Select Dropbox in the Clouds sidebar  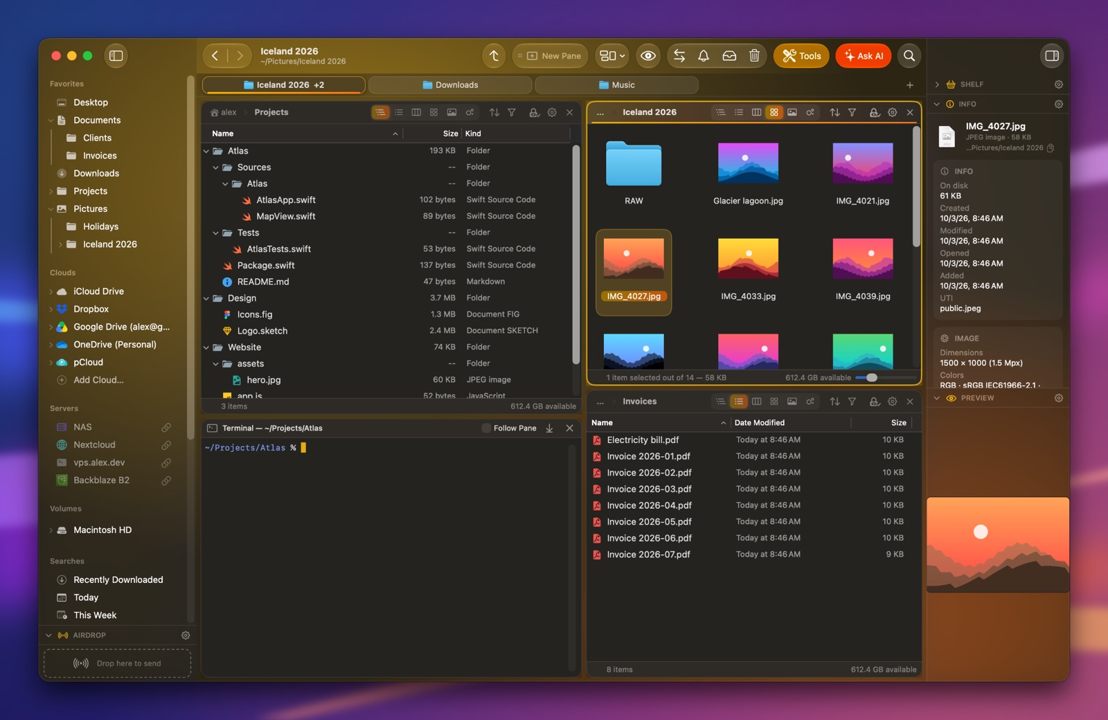coord(91,309)
